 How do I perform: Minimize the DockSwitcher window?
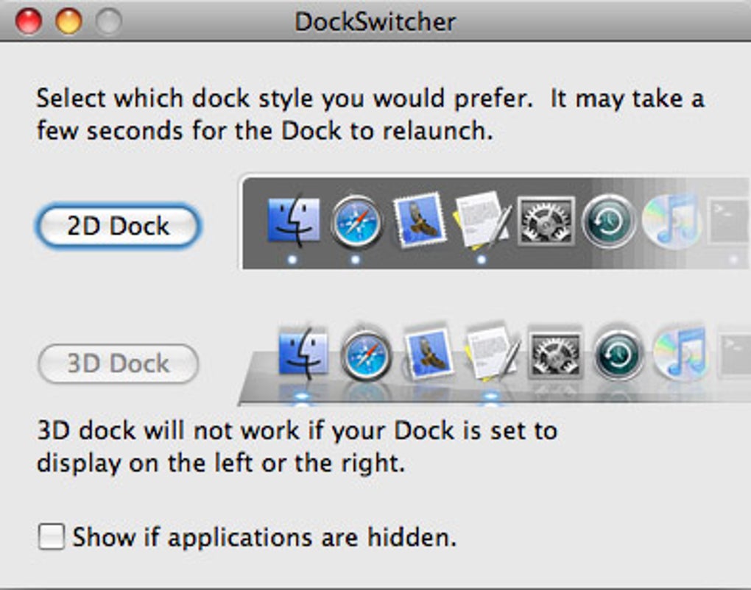pyautogui.click(x=69, y=21)
